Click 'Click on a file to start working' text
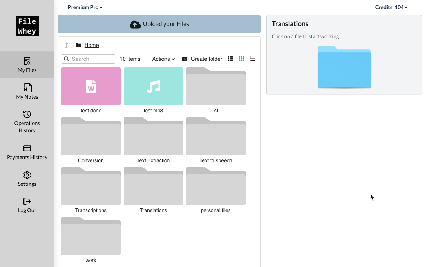The height and width of the screenshot is (267, 427). pyautogui.click(x=306, y=36)
